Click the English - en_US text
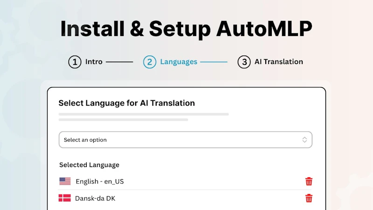This screenshot has height=210, width=373. pos(100,182)
